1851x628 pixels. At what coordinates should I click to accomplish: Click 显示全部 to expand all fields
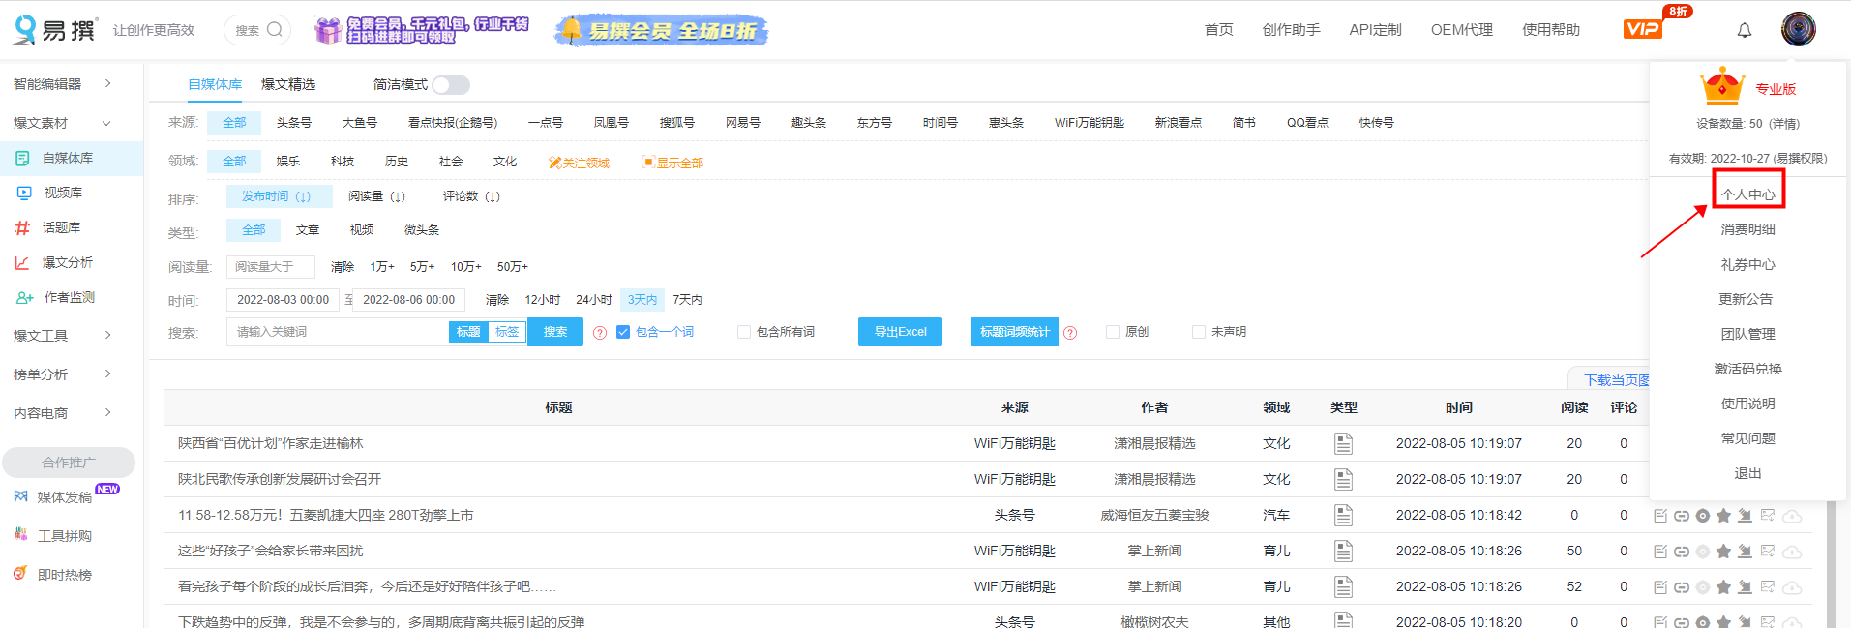coord(672,163)
